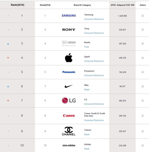Viewport: 149px width, 152px height.
Task: Click the LG logo
Action: 69,100
